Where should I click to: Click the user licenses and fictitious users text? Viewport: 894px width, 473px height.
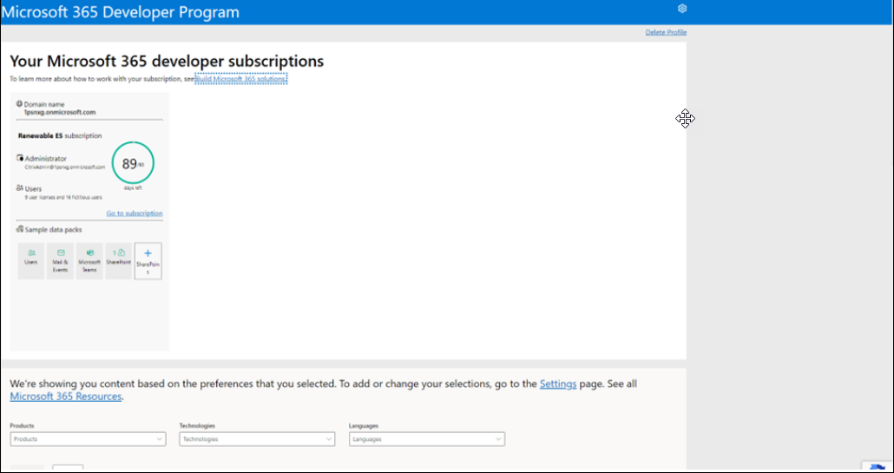[x=63, y=197]
